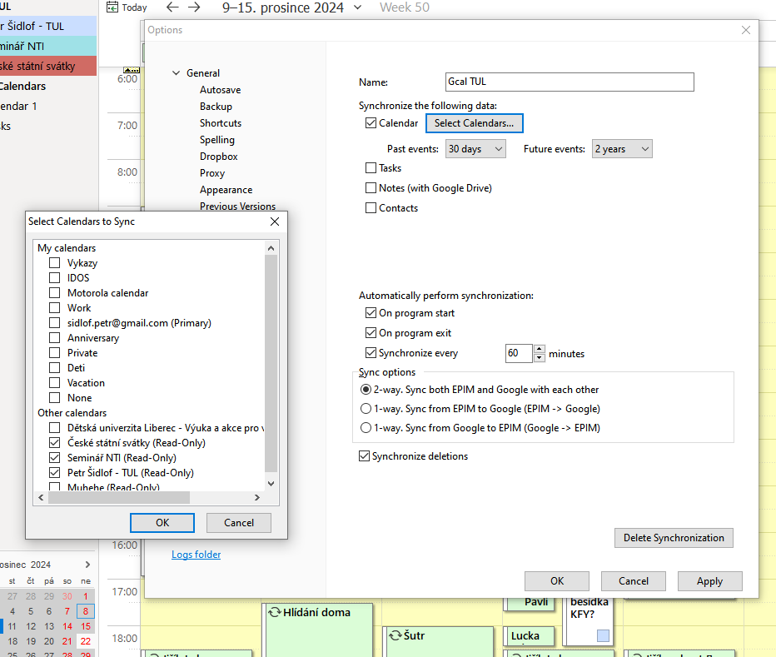Viewport: 776px width, 657px height.
Task: Check sidlof.petr@gmail.com (Primary) calendar
Action: pos(54,323)
